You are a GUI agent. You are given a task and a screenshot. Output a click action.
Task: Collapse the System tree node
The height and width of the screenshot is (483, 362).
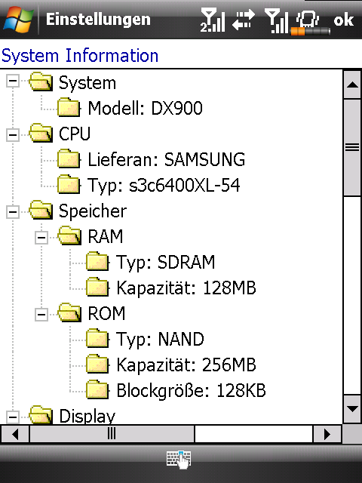[13, 82]
